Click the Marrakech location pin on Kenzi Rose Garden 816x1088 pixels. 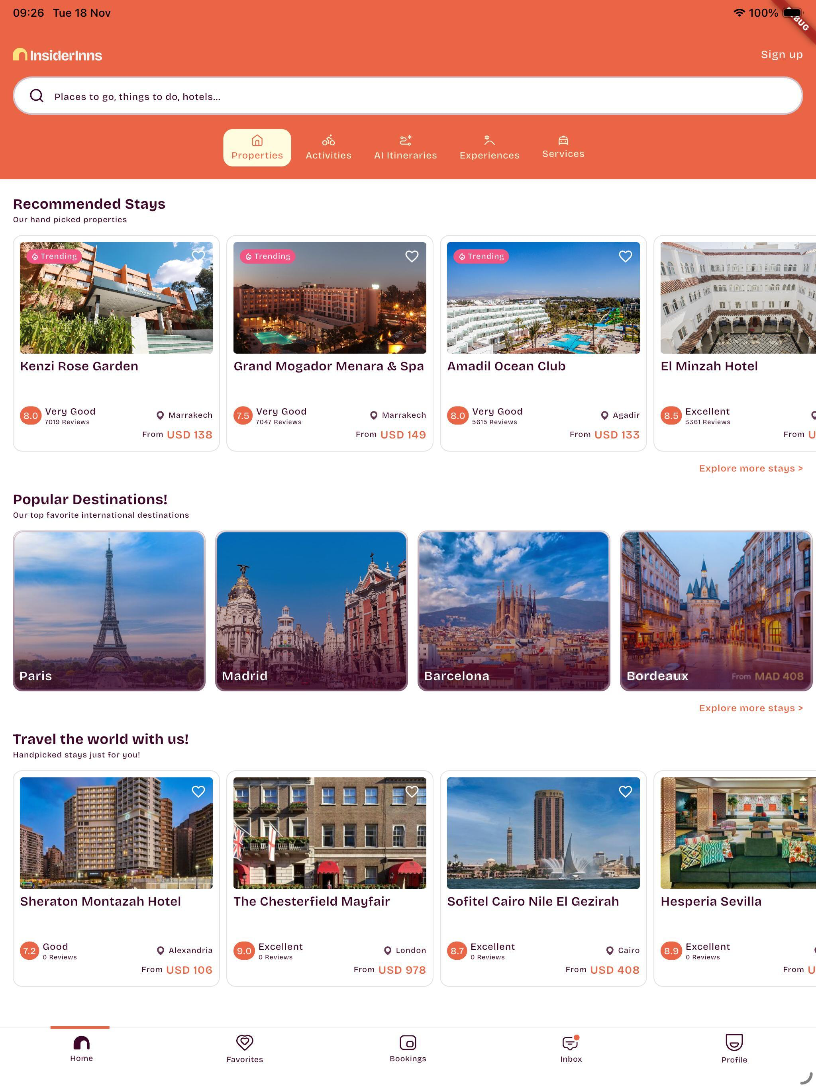[x=160, y=415]
